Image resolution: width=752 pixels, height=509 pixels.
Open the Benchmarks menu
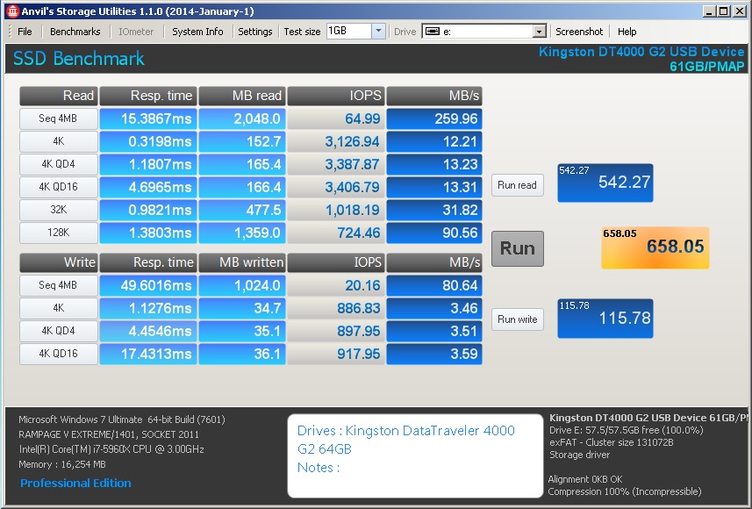point(75,31)
